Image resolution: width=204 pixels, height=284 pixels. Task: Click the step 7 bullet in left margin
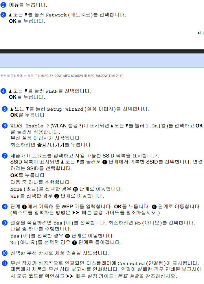(4, 156)
